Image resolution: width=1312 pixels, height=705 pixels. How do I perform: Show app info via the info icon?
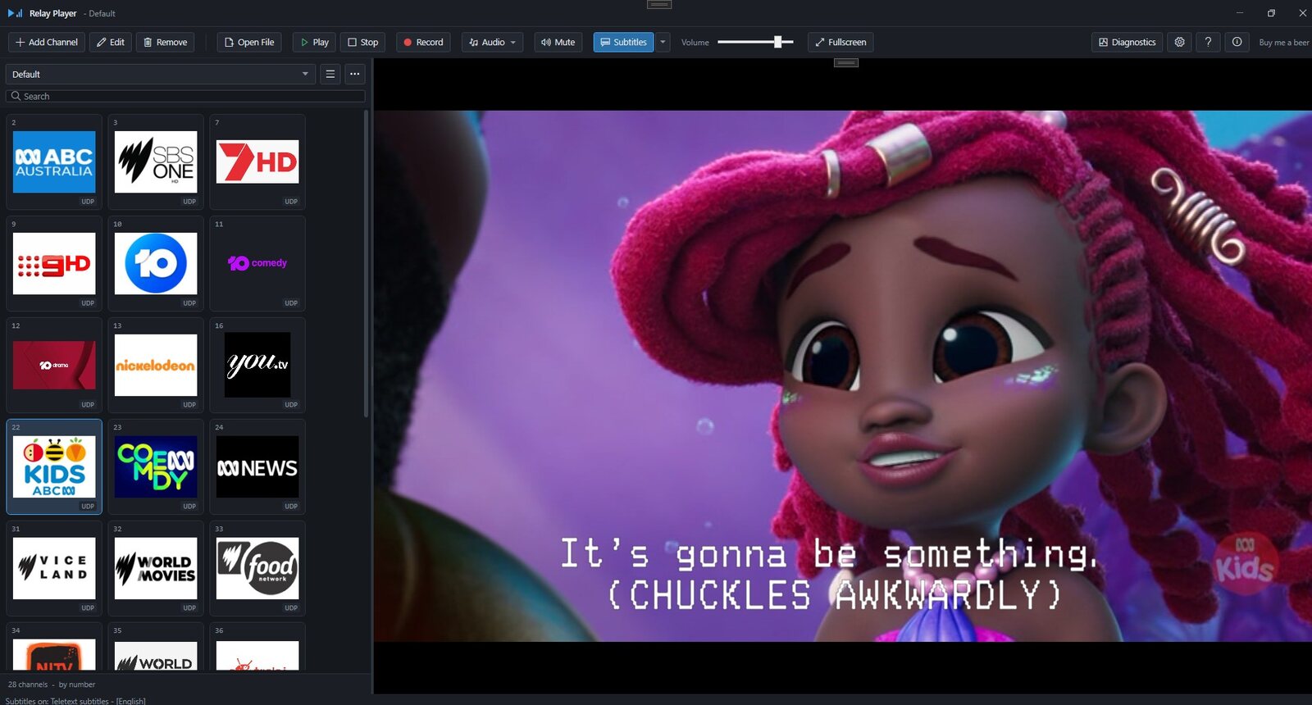1237,42
